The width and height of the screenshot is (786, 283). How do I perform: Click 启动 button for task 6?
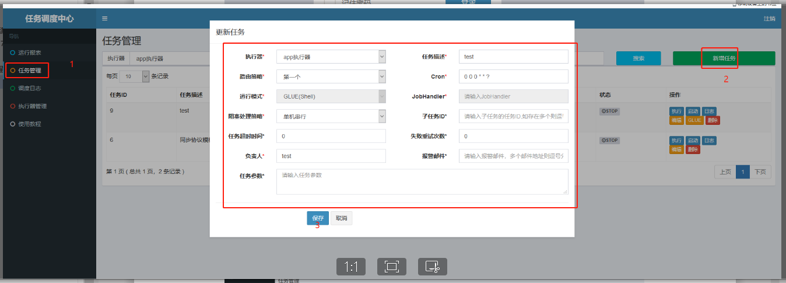[693, 141]
